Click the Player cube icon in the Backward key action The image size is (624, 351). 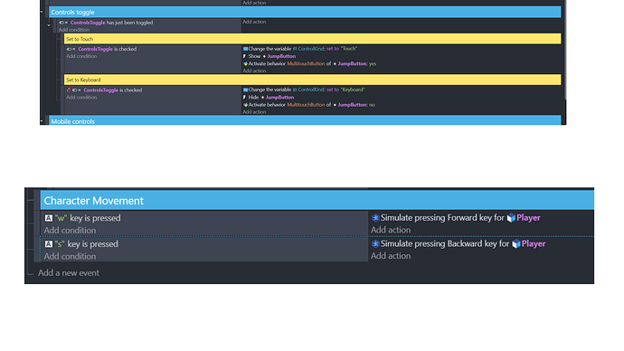pos(516,243)
